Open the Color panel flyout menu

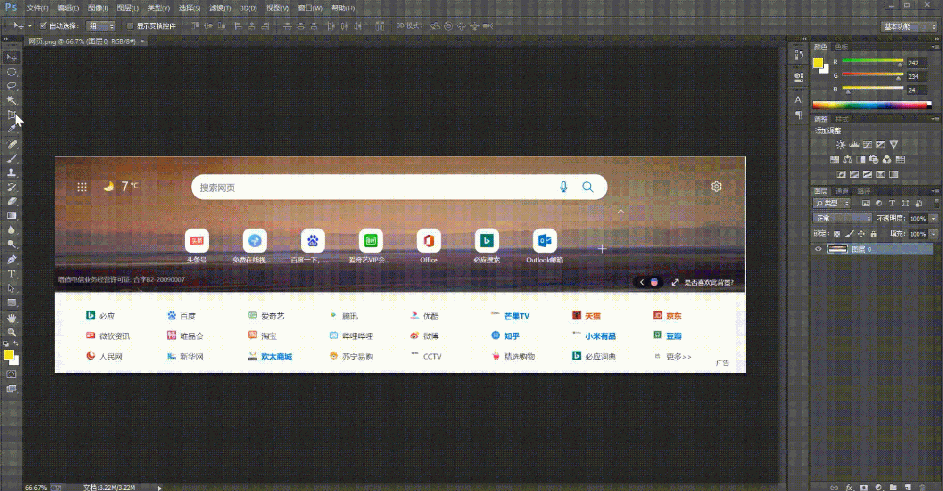[x=935, y=47]
